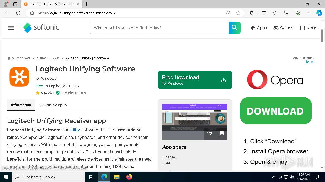Click the browser back button
This screenshot has width=325, height=182.
[x=7, y=13]
